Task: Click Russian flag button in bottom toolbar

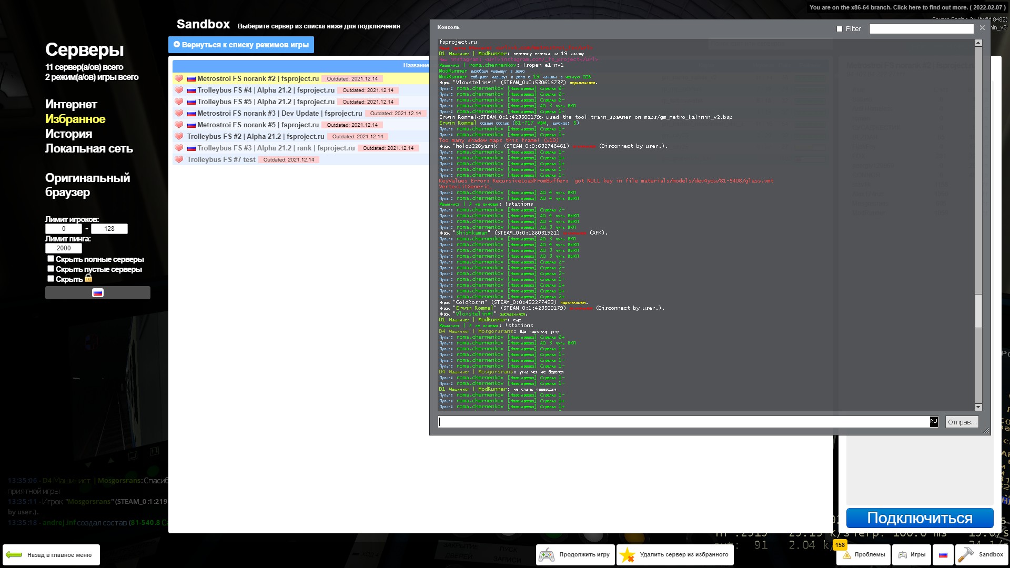Action: [943, 555]
